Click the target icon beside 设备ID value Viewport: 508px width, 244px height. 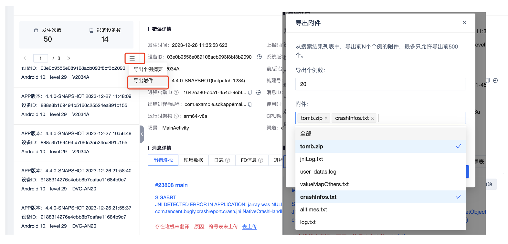[x=259, y=57]
